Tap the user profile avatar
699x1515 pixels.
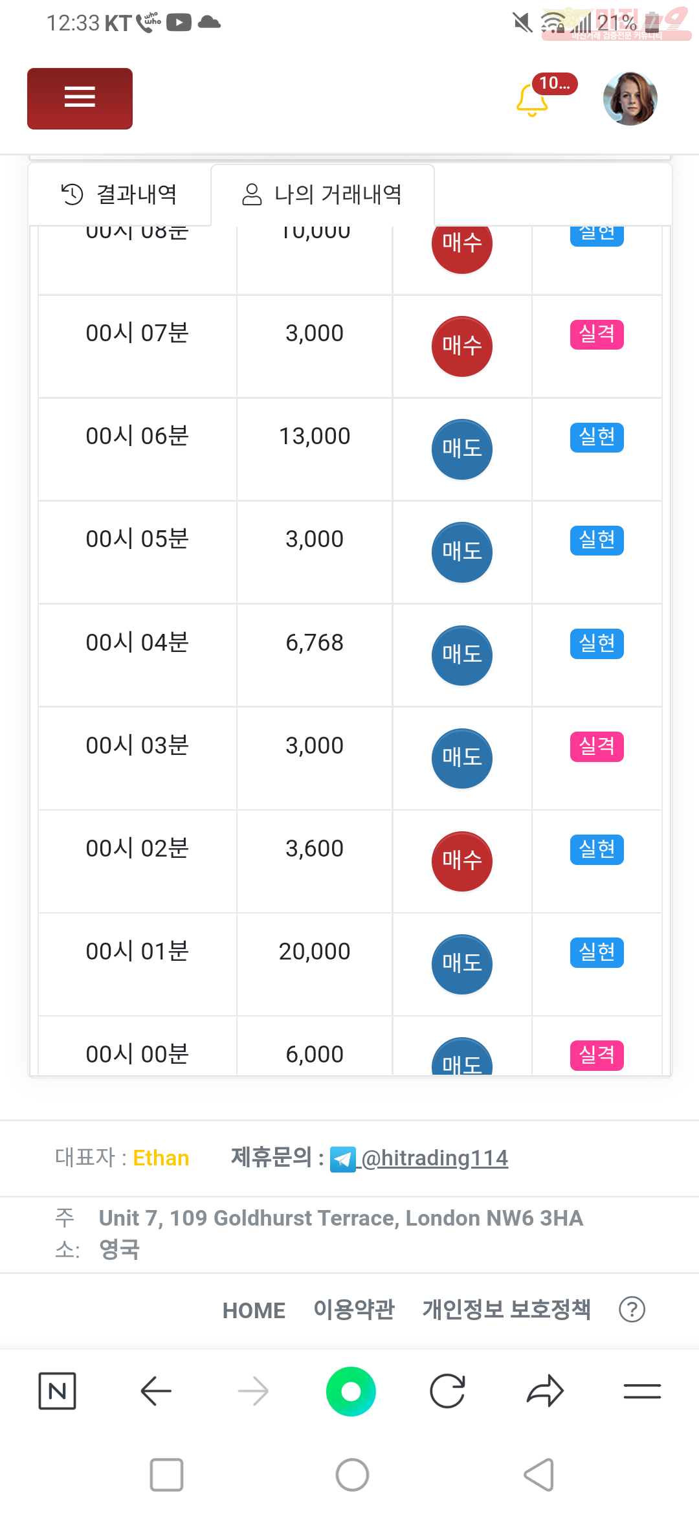click(x=630, y=98)
